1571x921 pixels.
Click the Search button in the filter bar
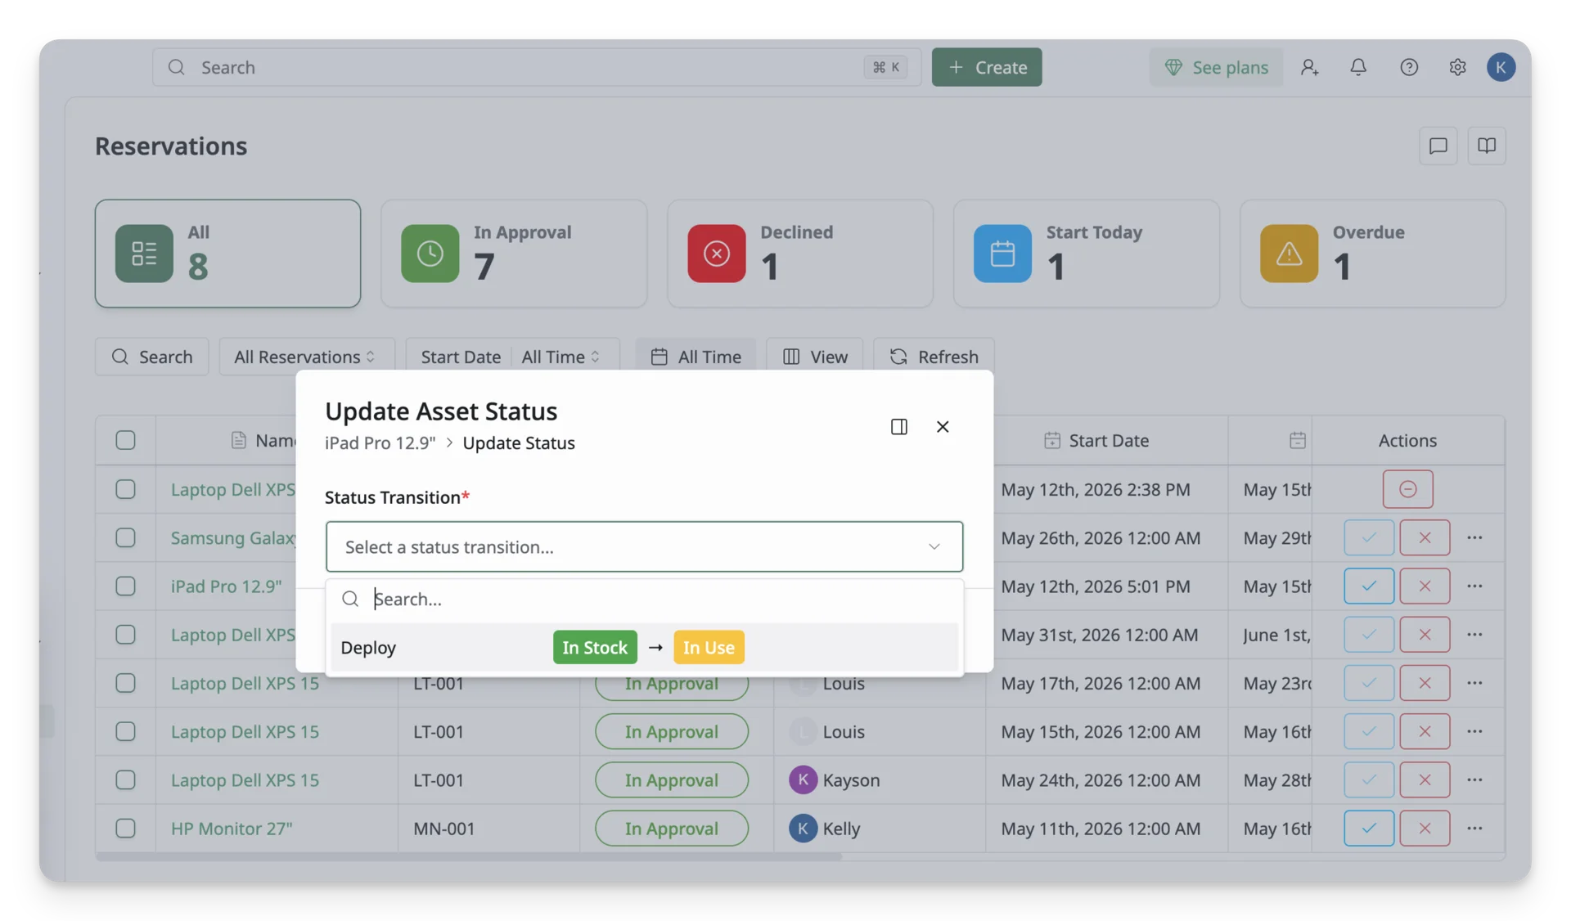tap(151, 357)
